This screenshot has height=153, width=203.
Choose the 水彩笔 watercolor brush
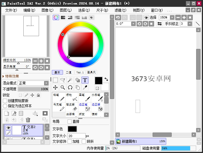[97, 97]
